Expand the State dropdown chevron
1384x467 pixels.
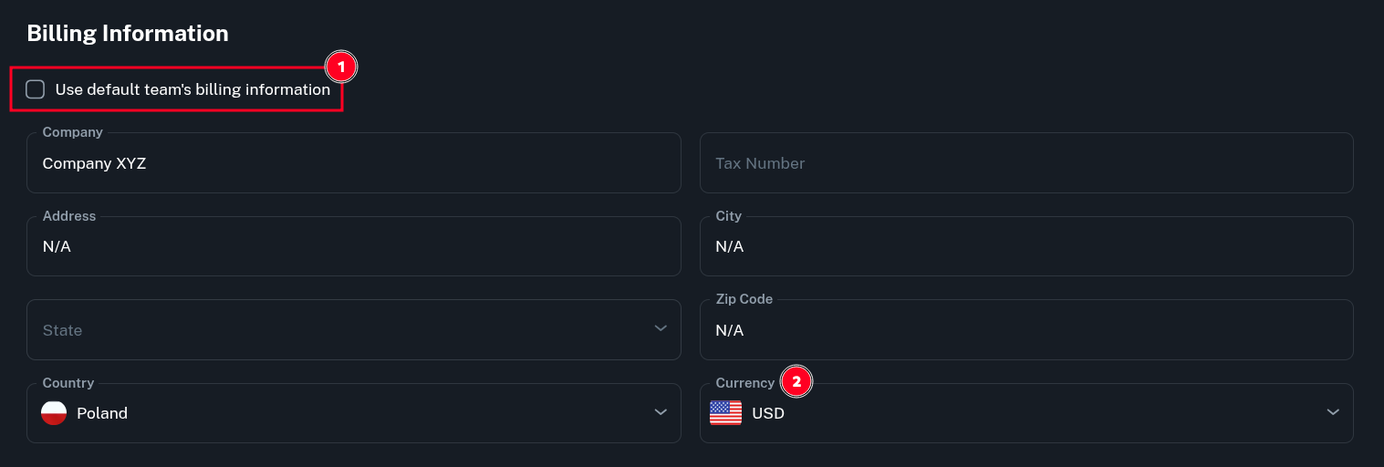click(x=661, y=328)
